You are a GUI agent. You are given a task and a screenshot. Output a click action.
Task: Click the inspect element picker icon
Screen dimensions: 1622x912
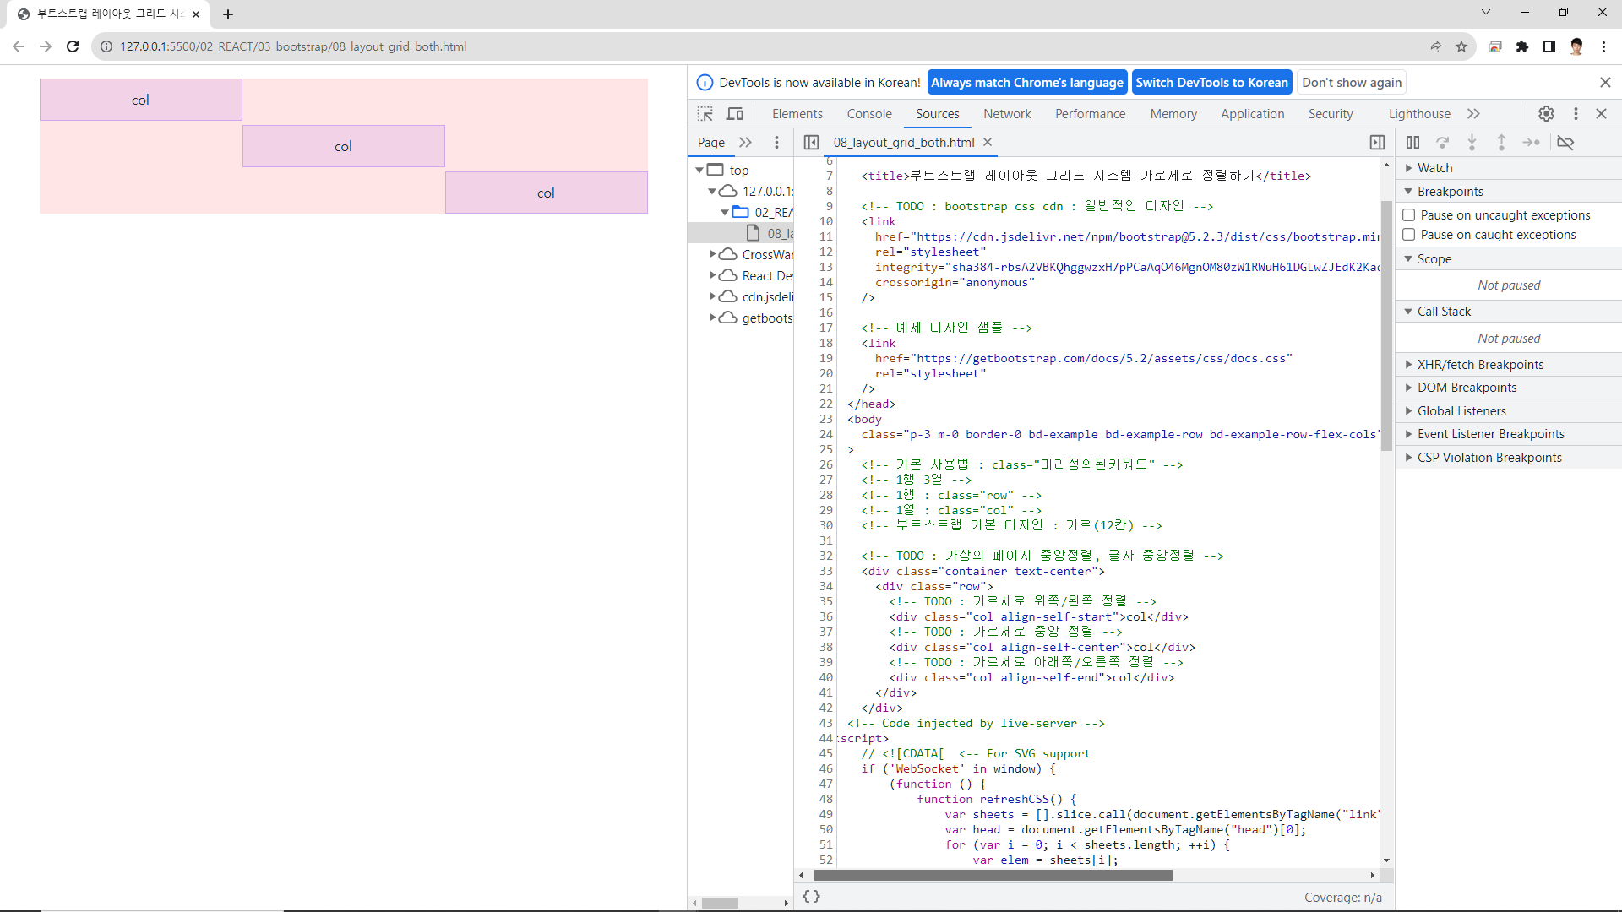(x=705, y=114)
